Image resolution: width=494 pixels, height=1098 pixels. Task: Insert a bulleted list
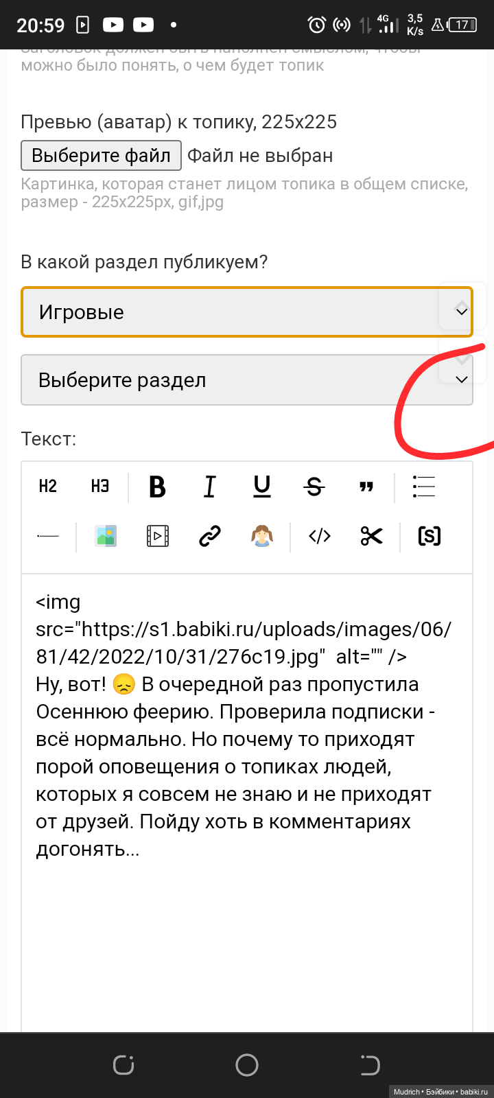(x=424, y=487)
